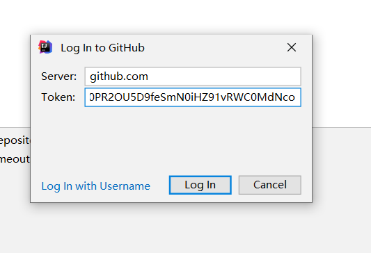Click the Log In to GitHub title text
The width and height of the screenshot is (371, 253).
tap(102, 48)
